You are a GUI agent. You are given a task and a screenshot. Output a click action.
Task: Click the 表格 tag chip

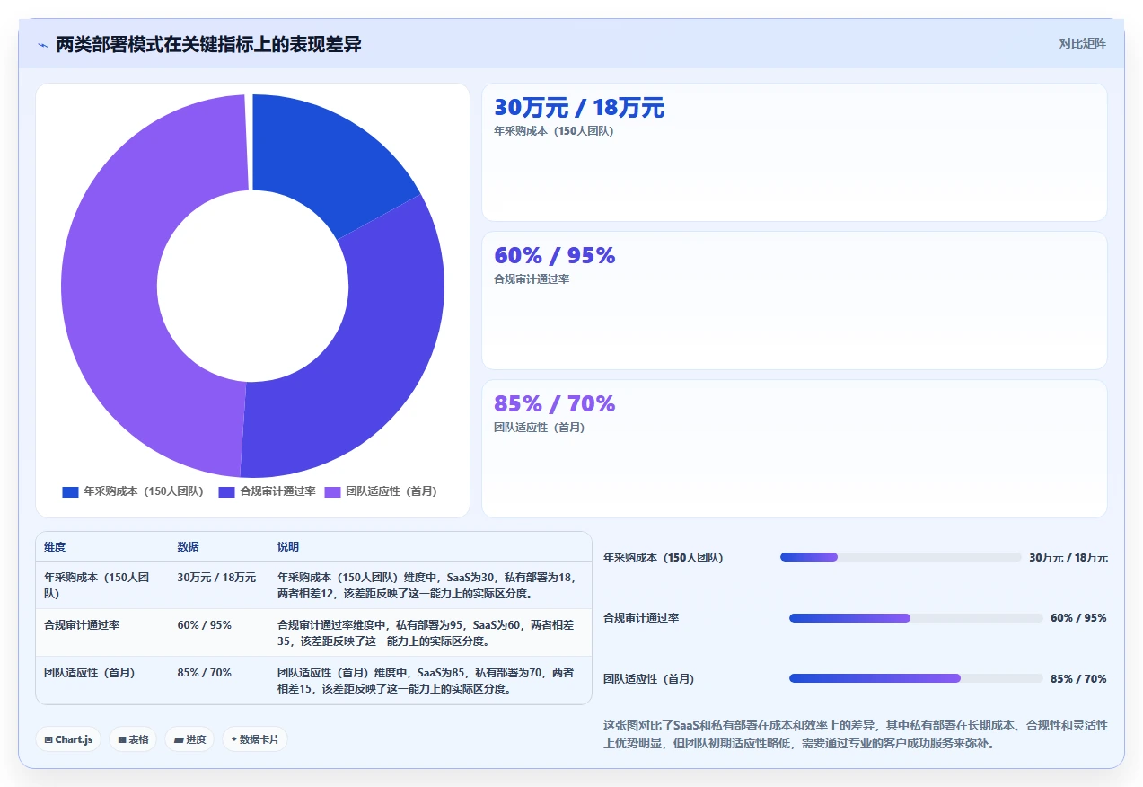click(x=133, y=739)
